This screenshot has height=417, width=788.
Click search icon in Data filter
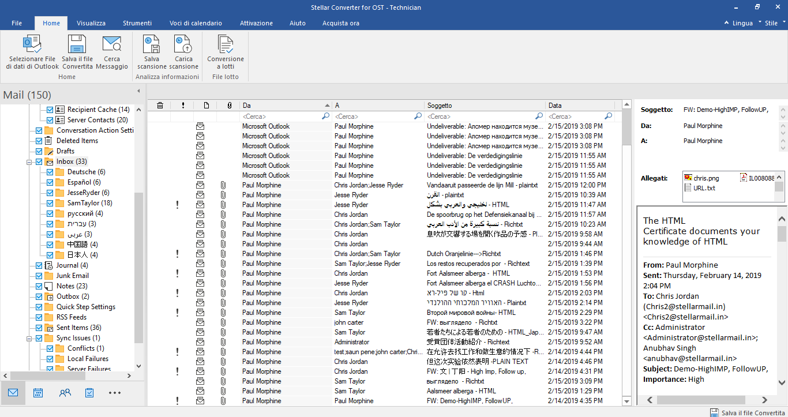[x=608, y=117]
